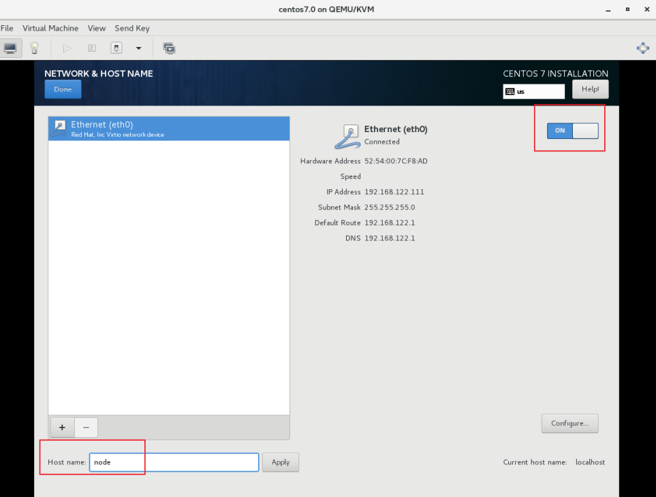The width and height of the screenshot is (656, 497).
Task: Select Ethernet (eth0) in device list
Action: (x=169, y=129)
